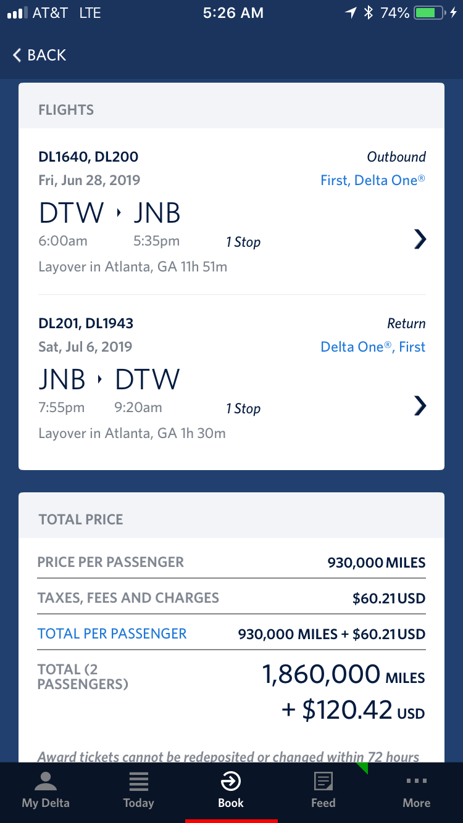Tap the back arrow chevron
Image resolution: width=463 pixels, height=823 pixels.
pos(17,55)
